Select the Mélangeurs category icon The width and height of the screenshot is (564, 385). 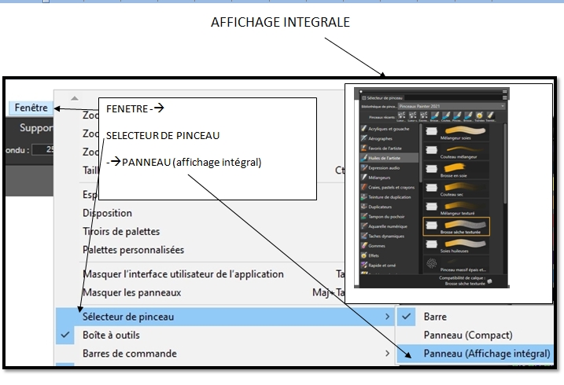[x=364, y=178]
